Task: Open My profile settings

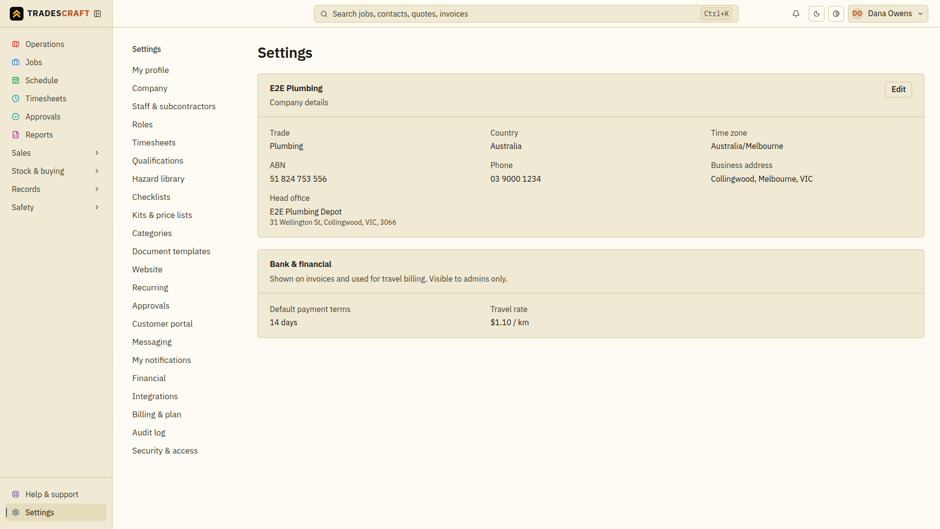Action: 150,70
